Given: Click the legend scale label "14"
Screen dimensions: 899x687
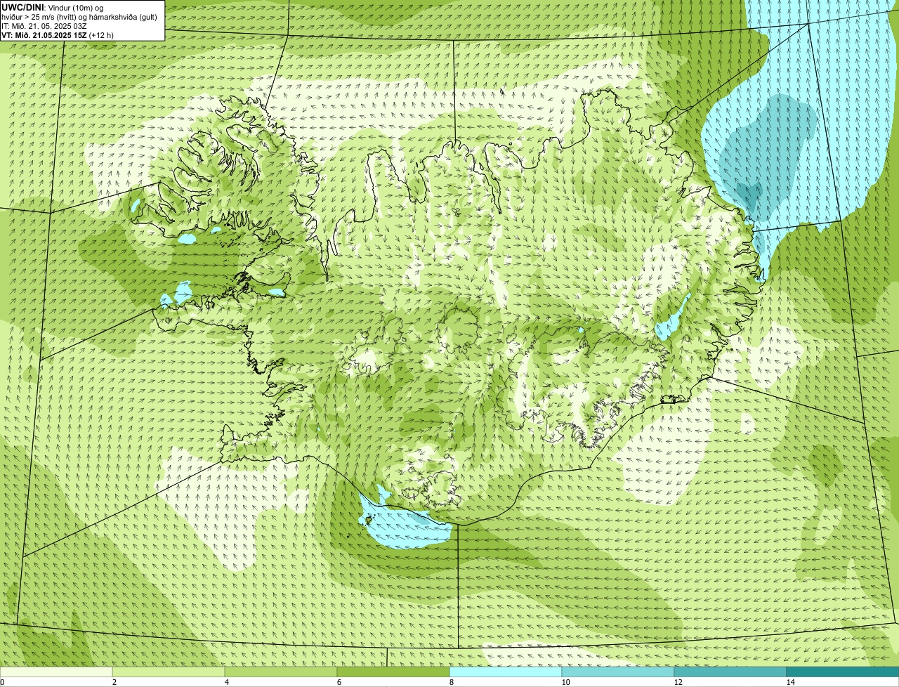Looking at the screenshot, I should pos(790,682).
